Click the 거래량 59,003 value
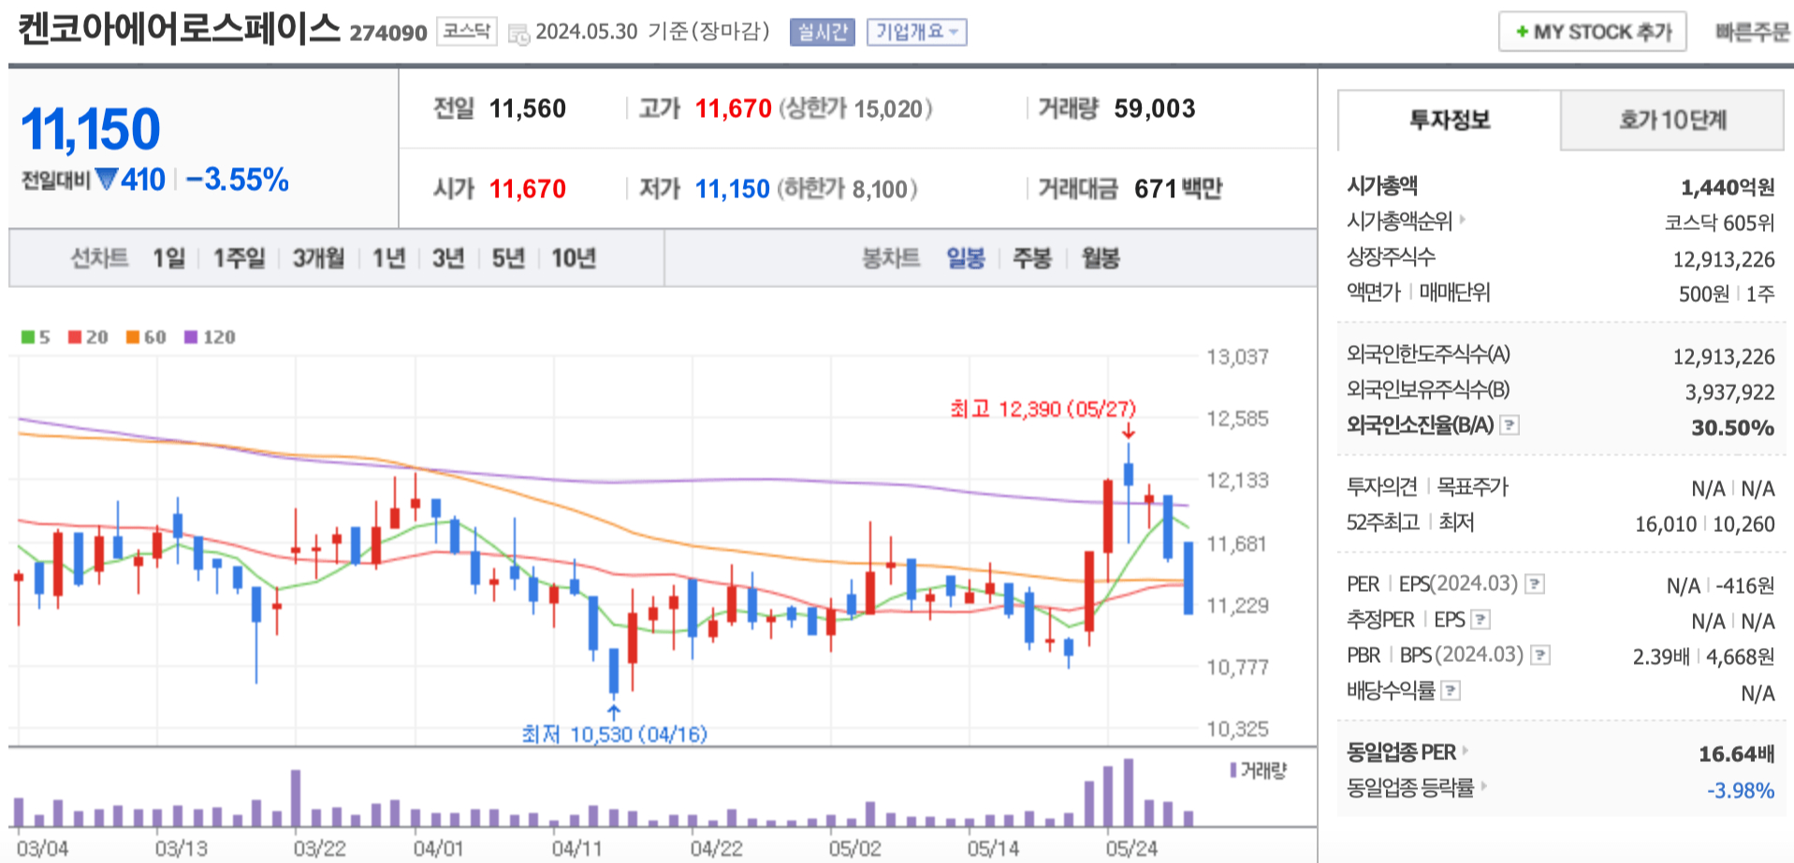Screen dimensions: 1794x863 click(1155, 108)
